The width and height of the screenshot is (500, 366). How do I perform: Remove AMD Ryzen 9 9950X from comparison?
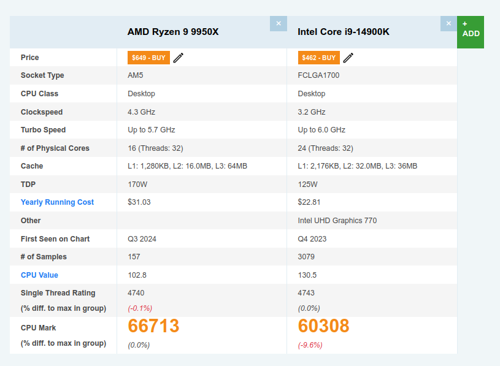point(279,23)
